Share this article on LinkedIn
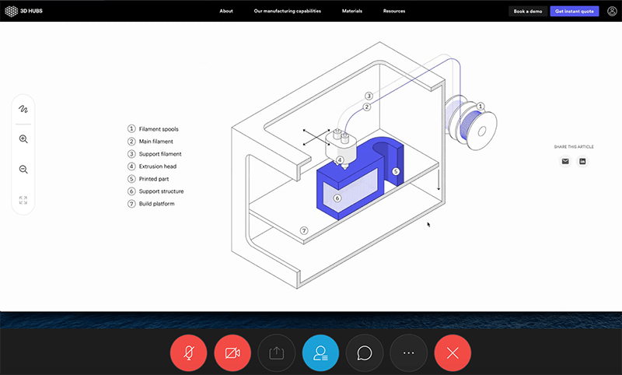Viewport: 622px width, 375px height. coord(582,161)
